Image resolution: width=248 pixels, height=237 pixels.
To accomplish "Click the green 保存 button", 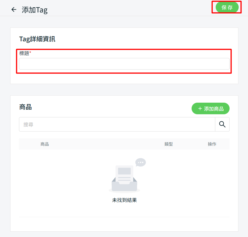I will (227, 7).
